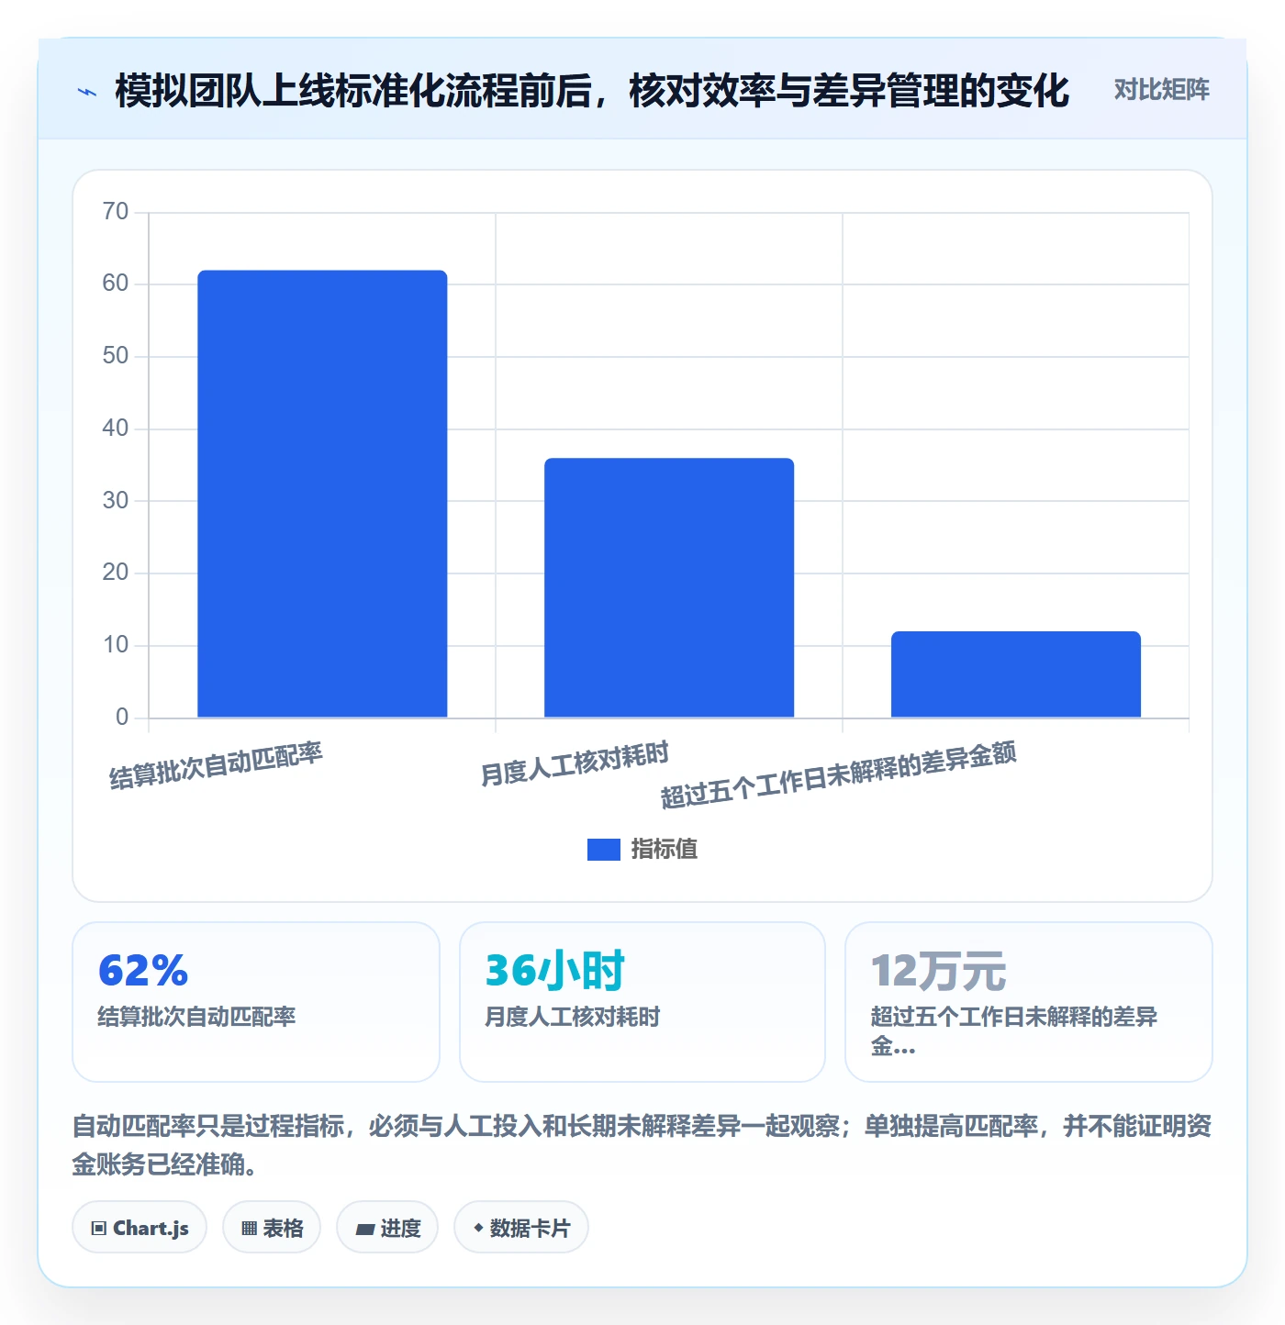The image size is (1285, 1325).
Task: Click the x-axis label 超过五个工作日未解释的差异金额
Action: coord(838,775)
